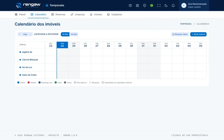Select the Calendário tab
The width and height of the screenshot is (224, 140).
tap(38, 14)
